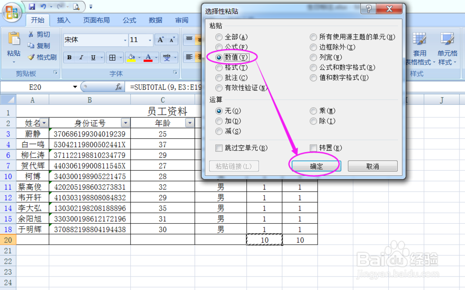
Task: Enable the 转置 checkbox
Action: click(312, 148)
